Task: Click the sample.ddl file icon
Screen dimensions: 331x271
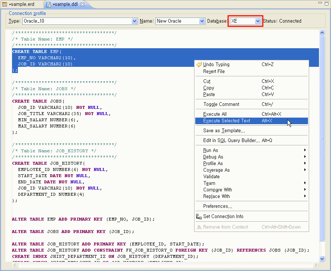Action: point(49,4)
